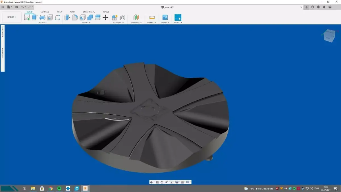This screenshot has height=192, width=341.
Task: Start Create Sketch tool
Action: 27,17
